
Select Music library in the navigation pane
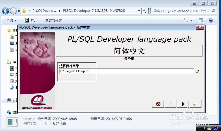12,87
